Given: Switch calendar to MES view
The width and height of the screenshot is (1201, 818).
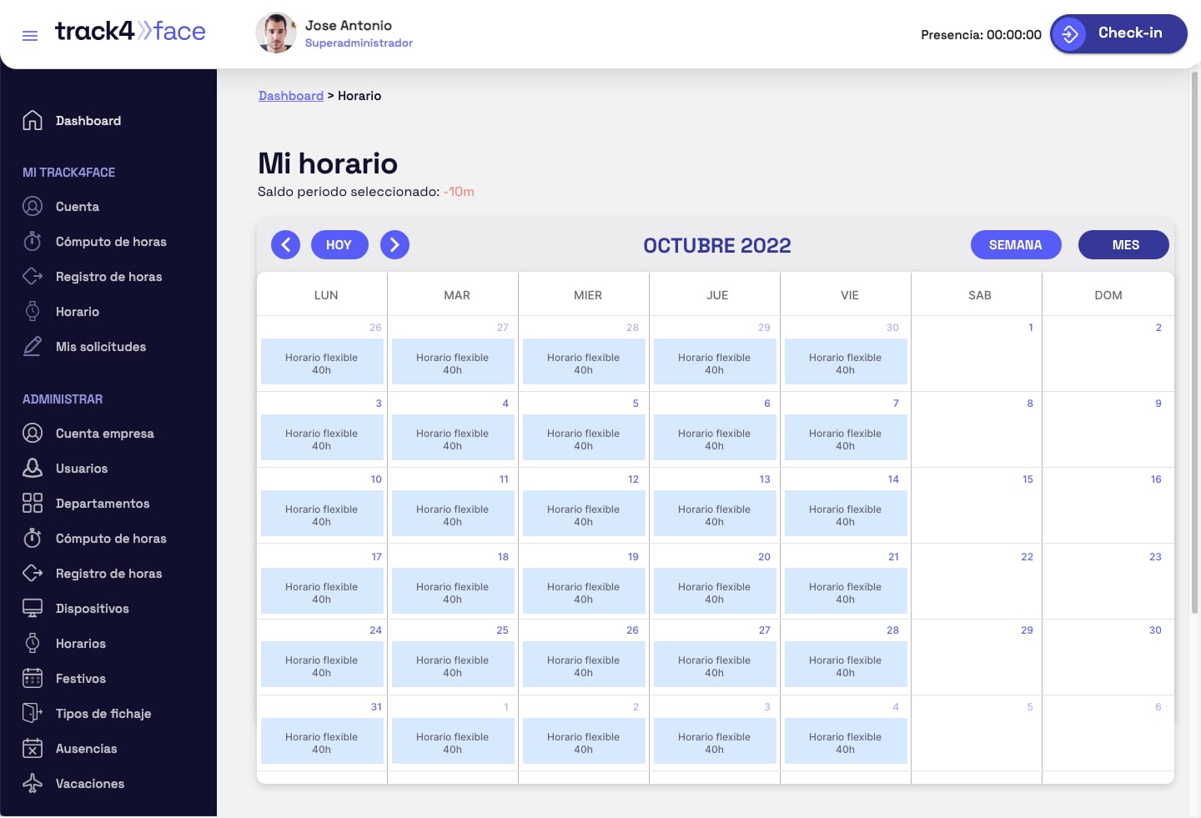Looking at the screenshot, I should pos(1123,245).
